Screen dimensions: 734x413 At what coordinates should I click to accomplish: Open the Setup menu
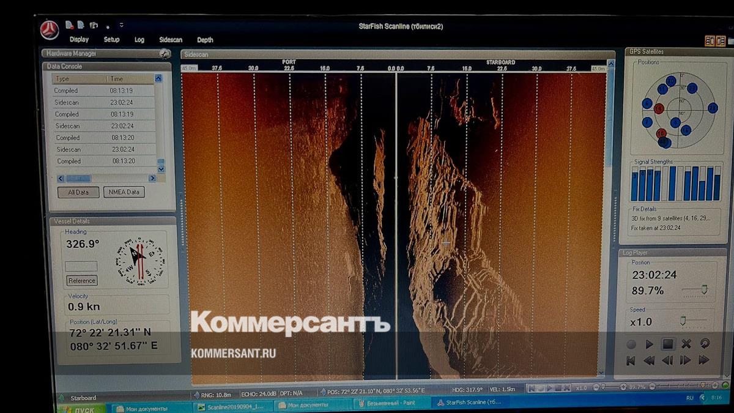coord(112,40)
